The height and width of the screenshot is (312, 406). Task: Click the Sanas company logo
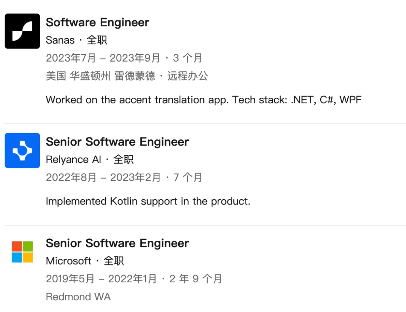coord(22,31)
